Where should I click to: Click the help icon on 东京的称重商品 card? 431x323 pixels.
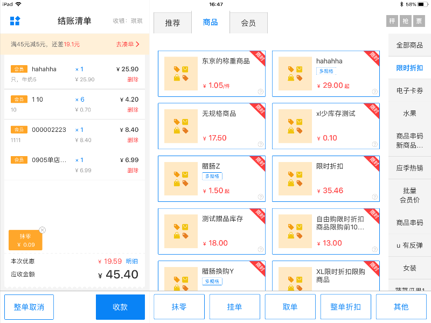coord(261,92)
